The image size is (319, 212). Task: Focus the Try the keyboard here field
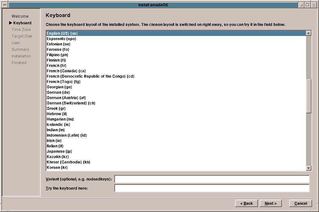(212, 188)
